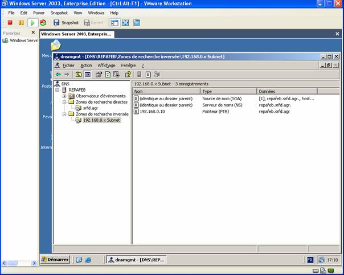Screen dimensions: 344x275
Task: Open the VMware View menu
Action: [x=77, y=13]
